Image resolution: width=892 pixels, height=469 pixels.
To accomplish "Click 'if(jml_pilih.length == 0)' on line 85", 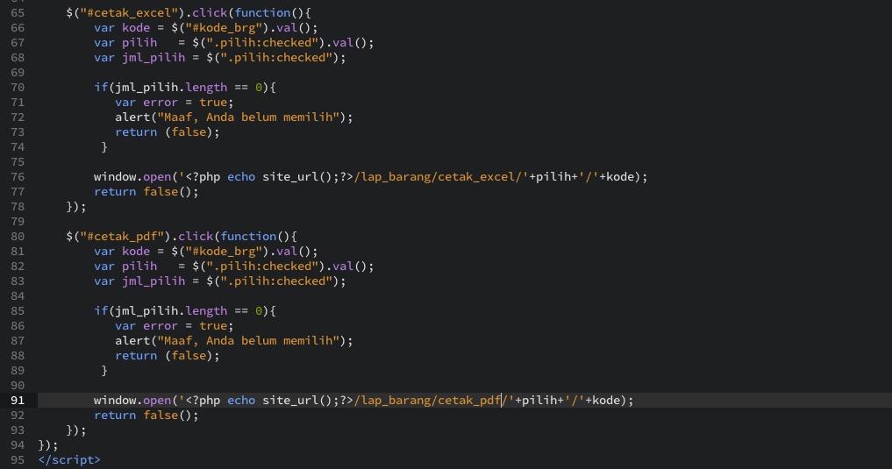I will [x=181, y=310].
